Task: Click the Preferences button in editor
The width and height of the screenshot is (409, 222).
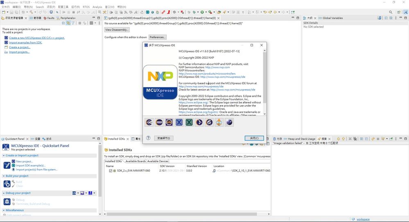Action: (x=157, y=37)
